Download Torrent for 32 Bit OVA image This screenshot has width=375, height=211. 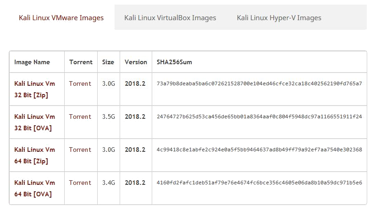coord(80,117)
